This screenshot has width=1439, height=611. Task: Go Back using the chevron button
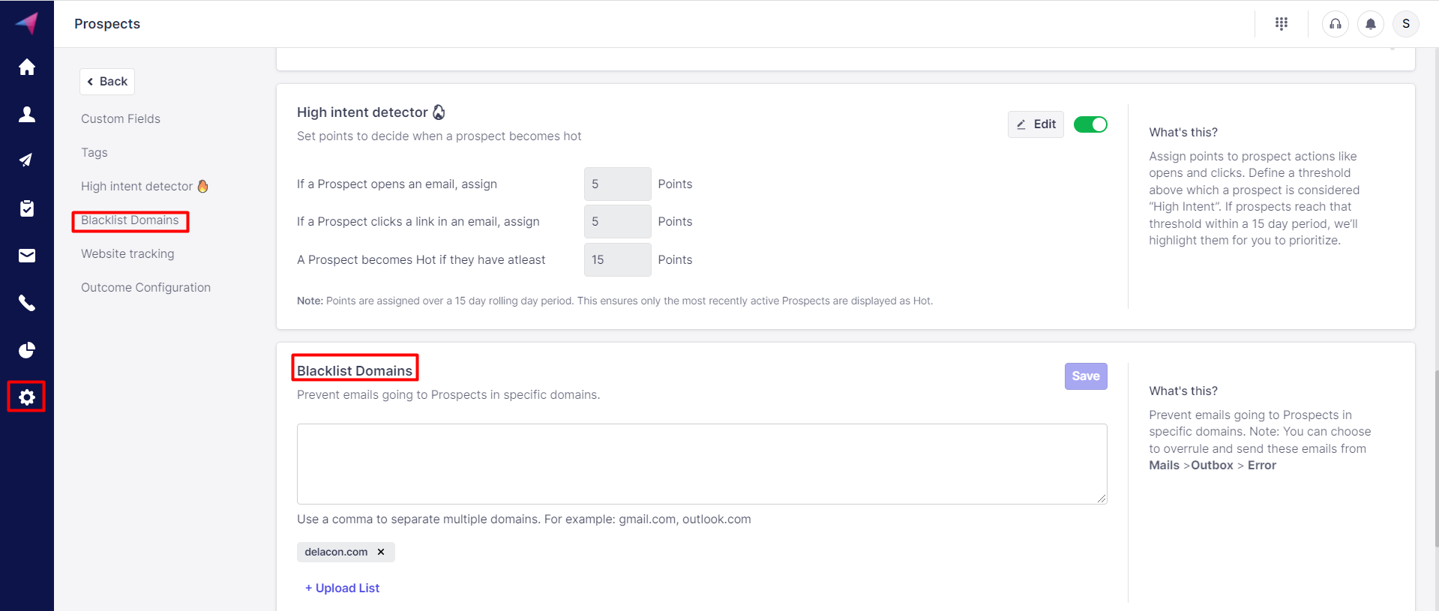(107, 82)
